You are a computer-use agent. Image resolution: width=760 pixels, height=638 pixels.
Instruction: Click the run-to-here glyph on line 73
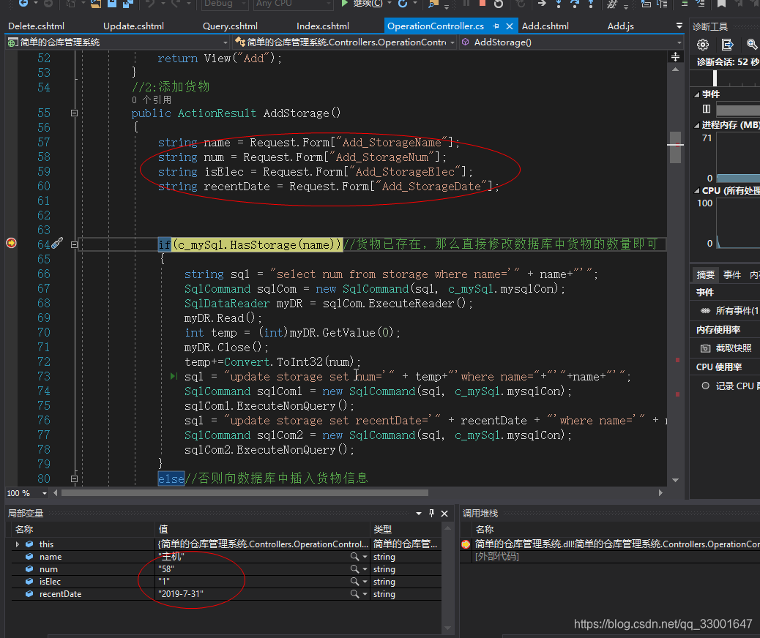(x=174, y=376)
